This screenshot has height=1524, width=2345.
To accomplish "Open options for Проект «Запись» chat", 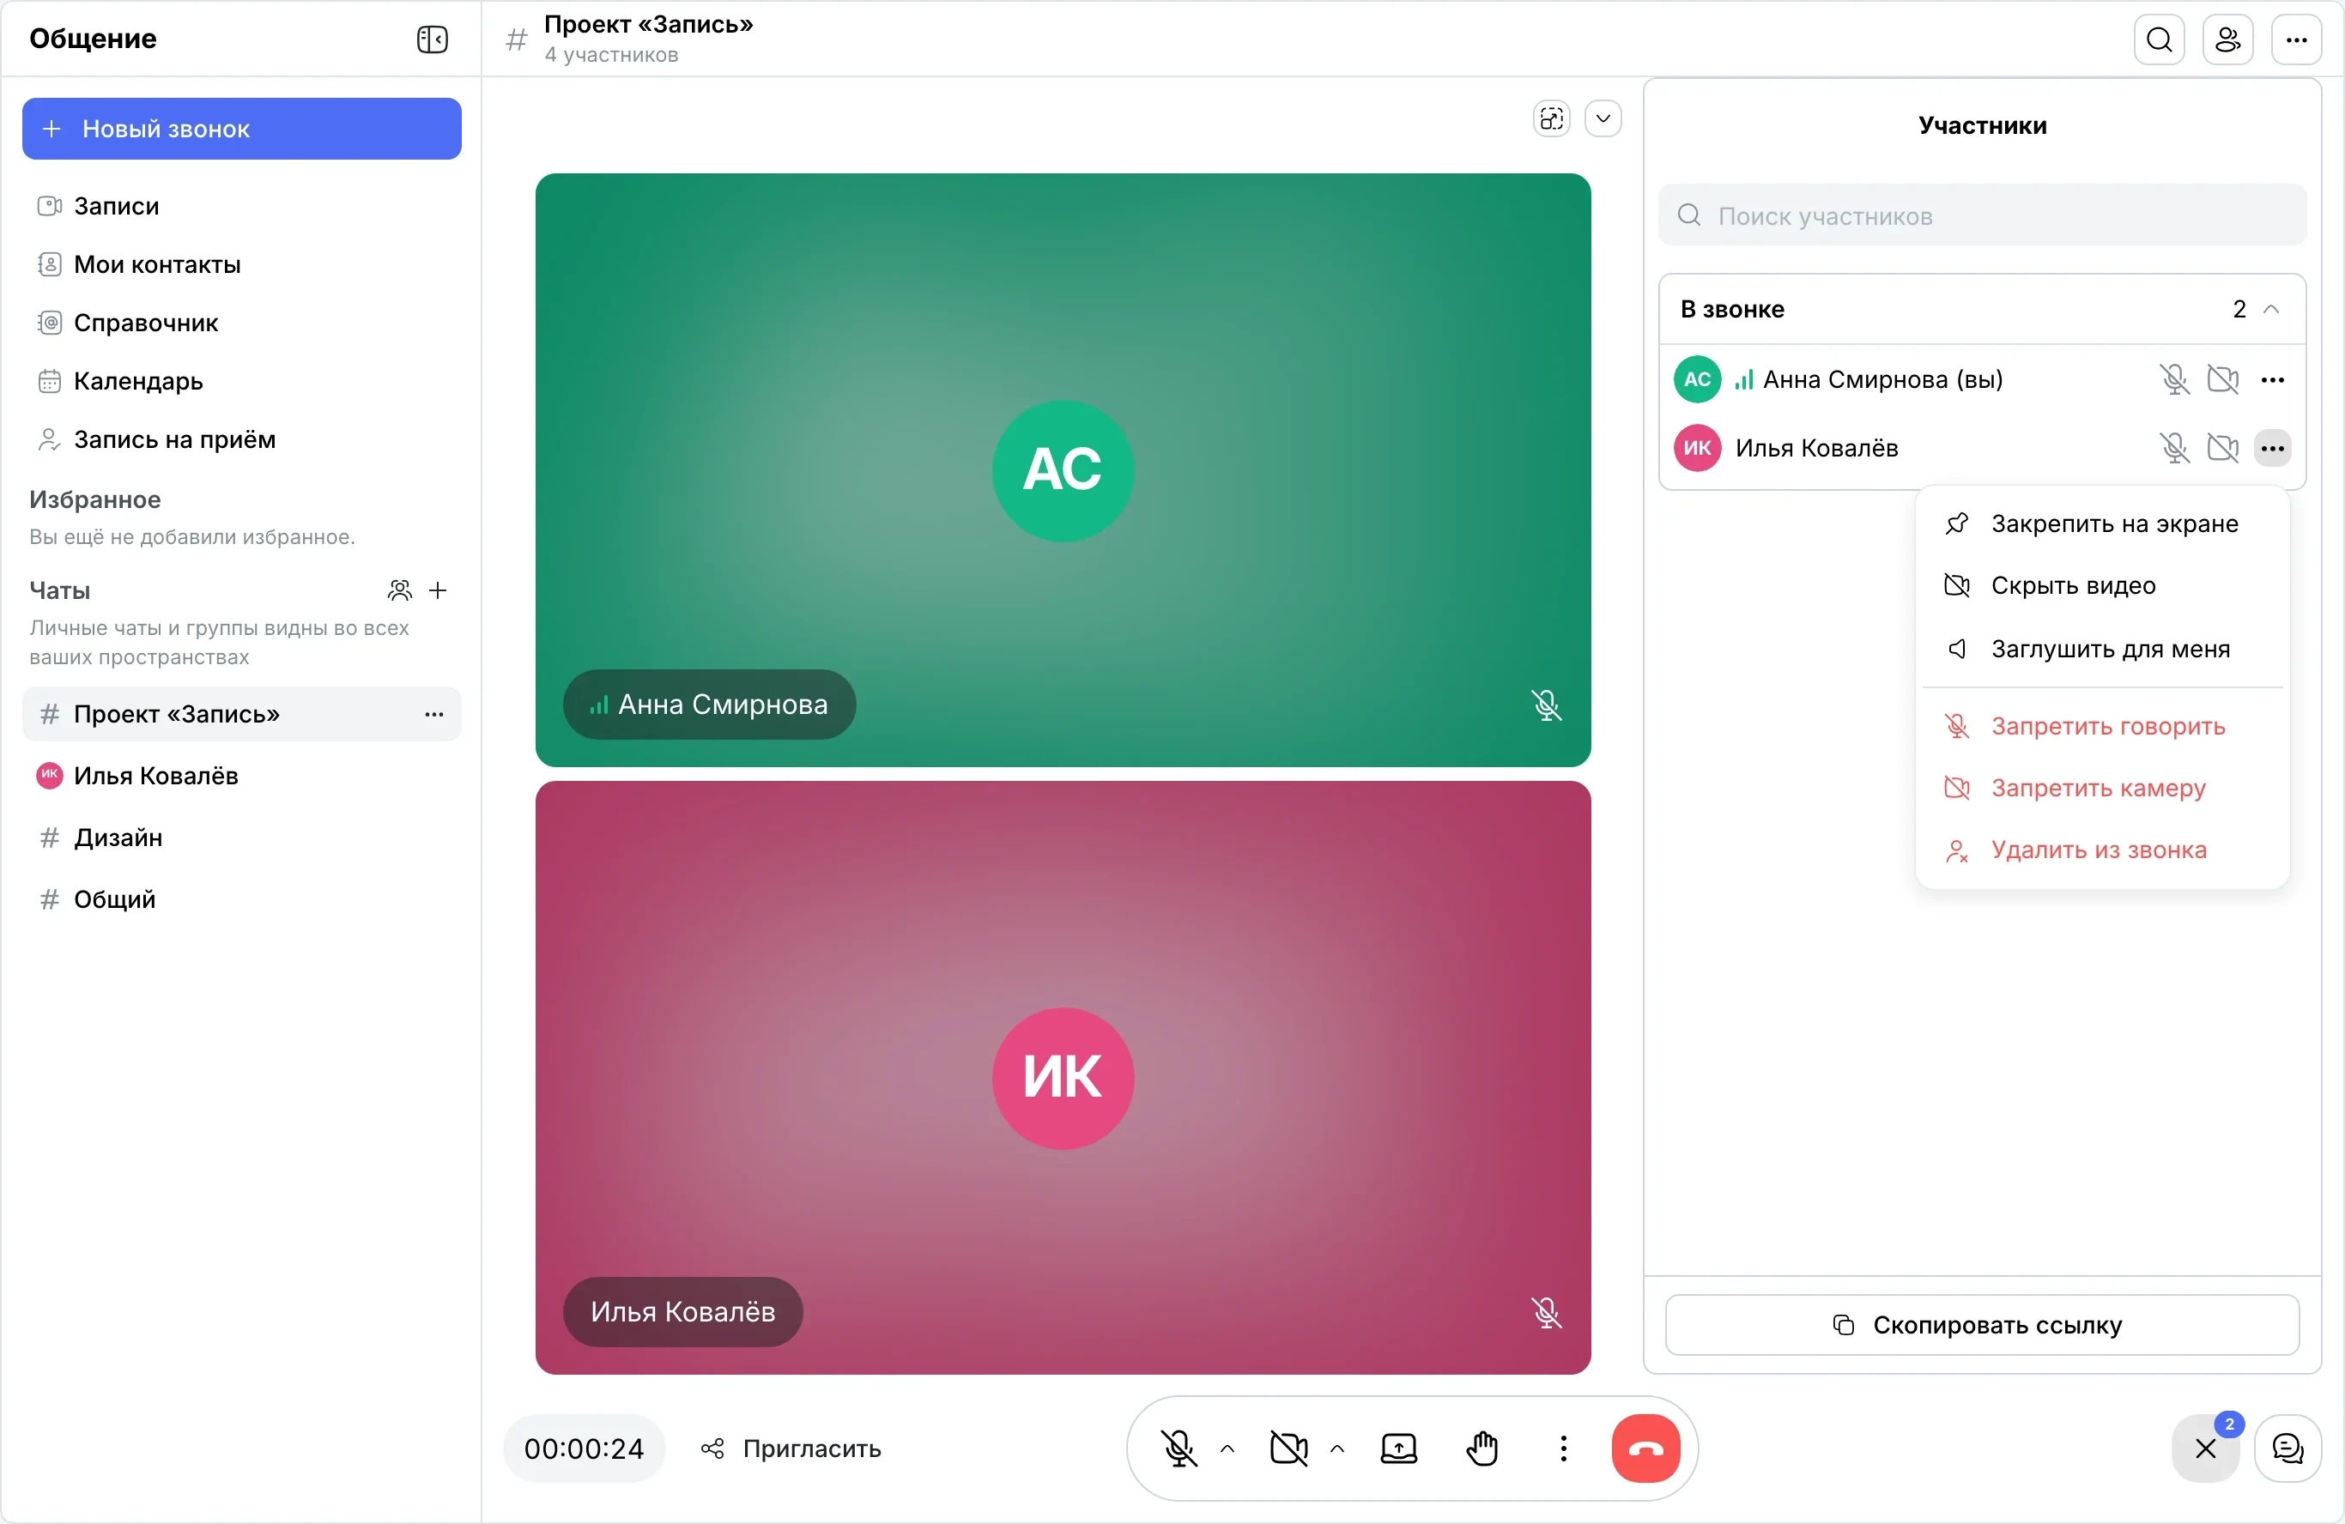I will click(x=433, y=714).
